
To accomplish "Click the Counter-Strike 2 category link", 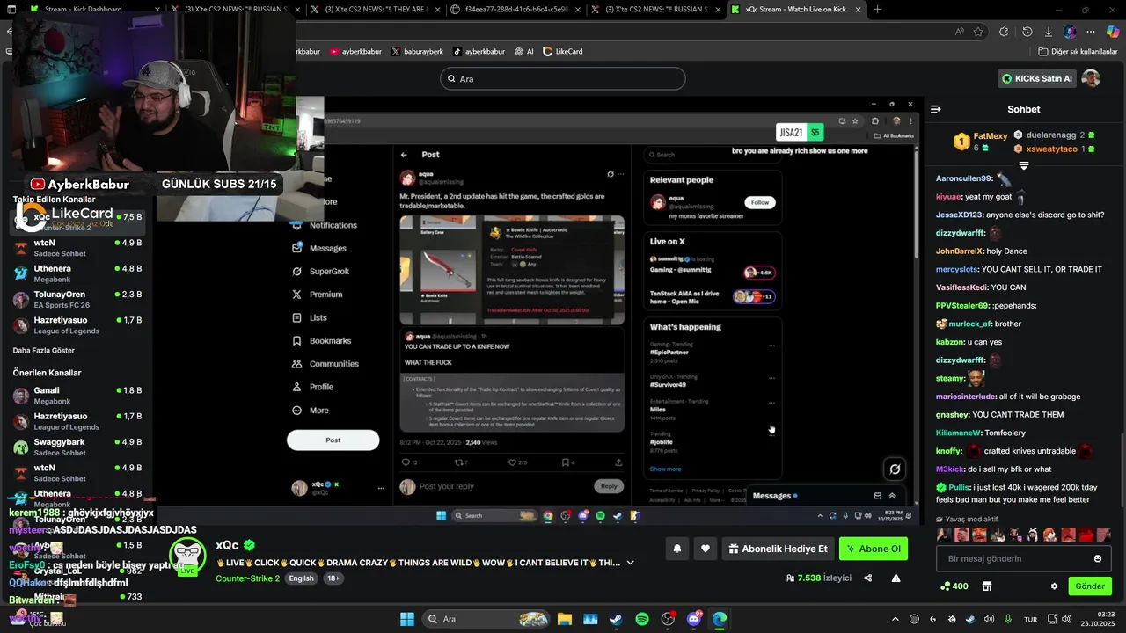I will (247, 578).
